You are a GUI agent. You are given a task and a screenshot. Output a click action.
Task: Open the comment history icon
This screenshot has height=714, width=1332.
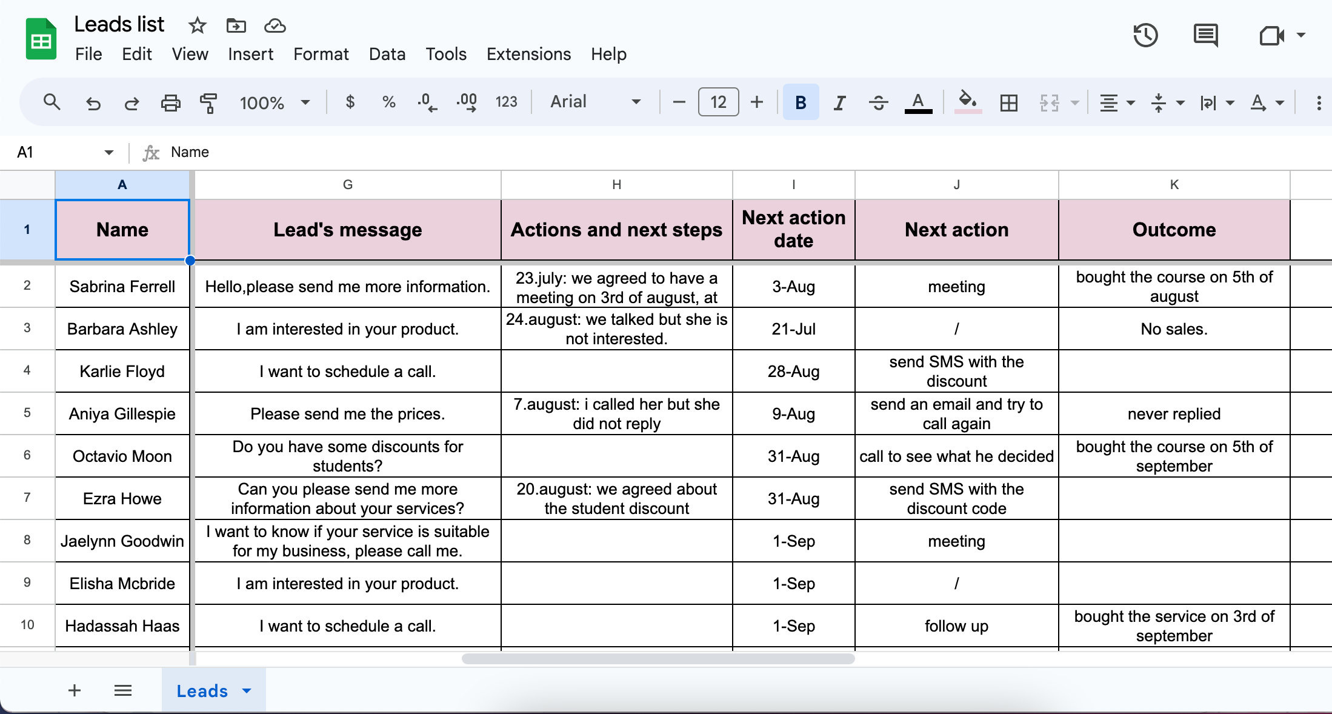(1205, 36)
